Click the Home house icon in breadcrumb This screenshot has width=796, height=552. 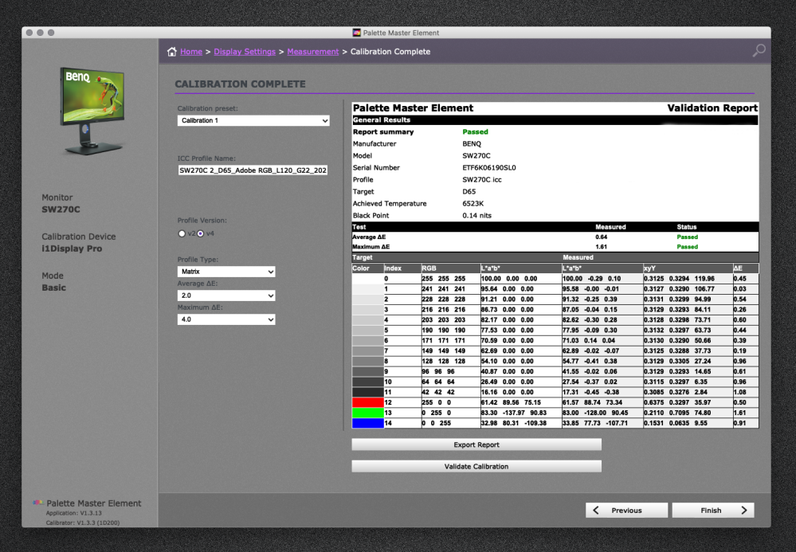pyautogui.click(x=172, y=52)
